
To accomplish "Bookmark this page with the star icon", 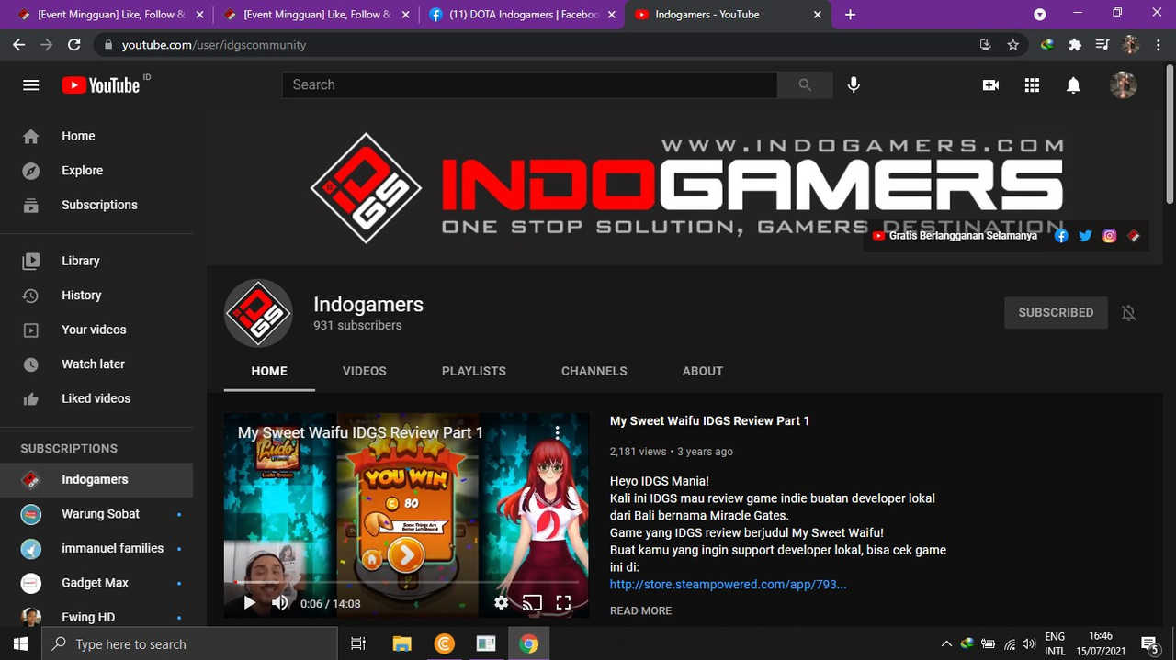I will 1012,44.
